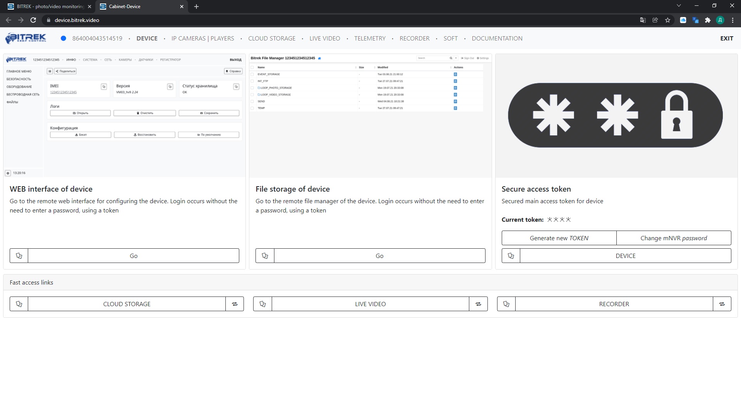Open TELEMETRY in the top navigation
This screenshot has width=741, height=401.
(370, 38)
